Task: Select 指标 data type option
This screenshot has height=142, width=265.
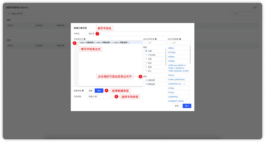Action: [x=99, y=91]
